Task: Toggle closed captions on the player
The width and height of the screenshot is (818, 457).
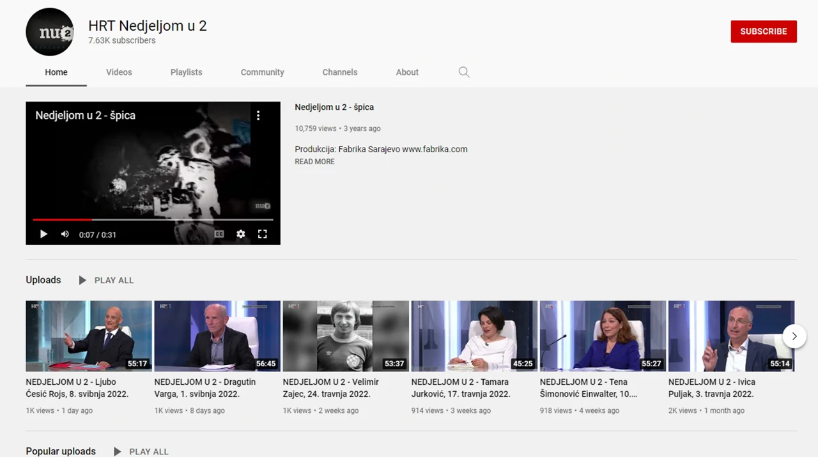Action: 219,234
